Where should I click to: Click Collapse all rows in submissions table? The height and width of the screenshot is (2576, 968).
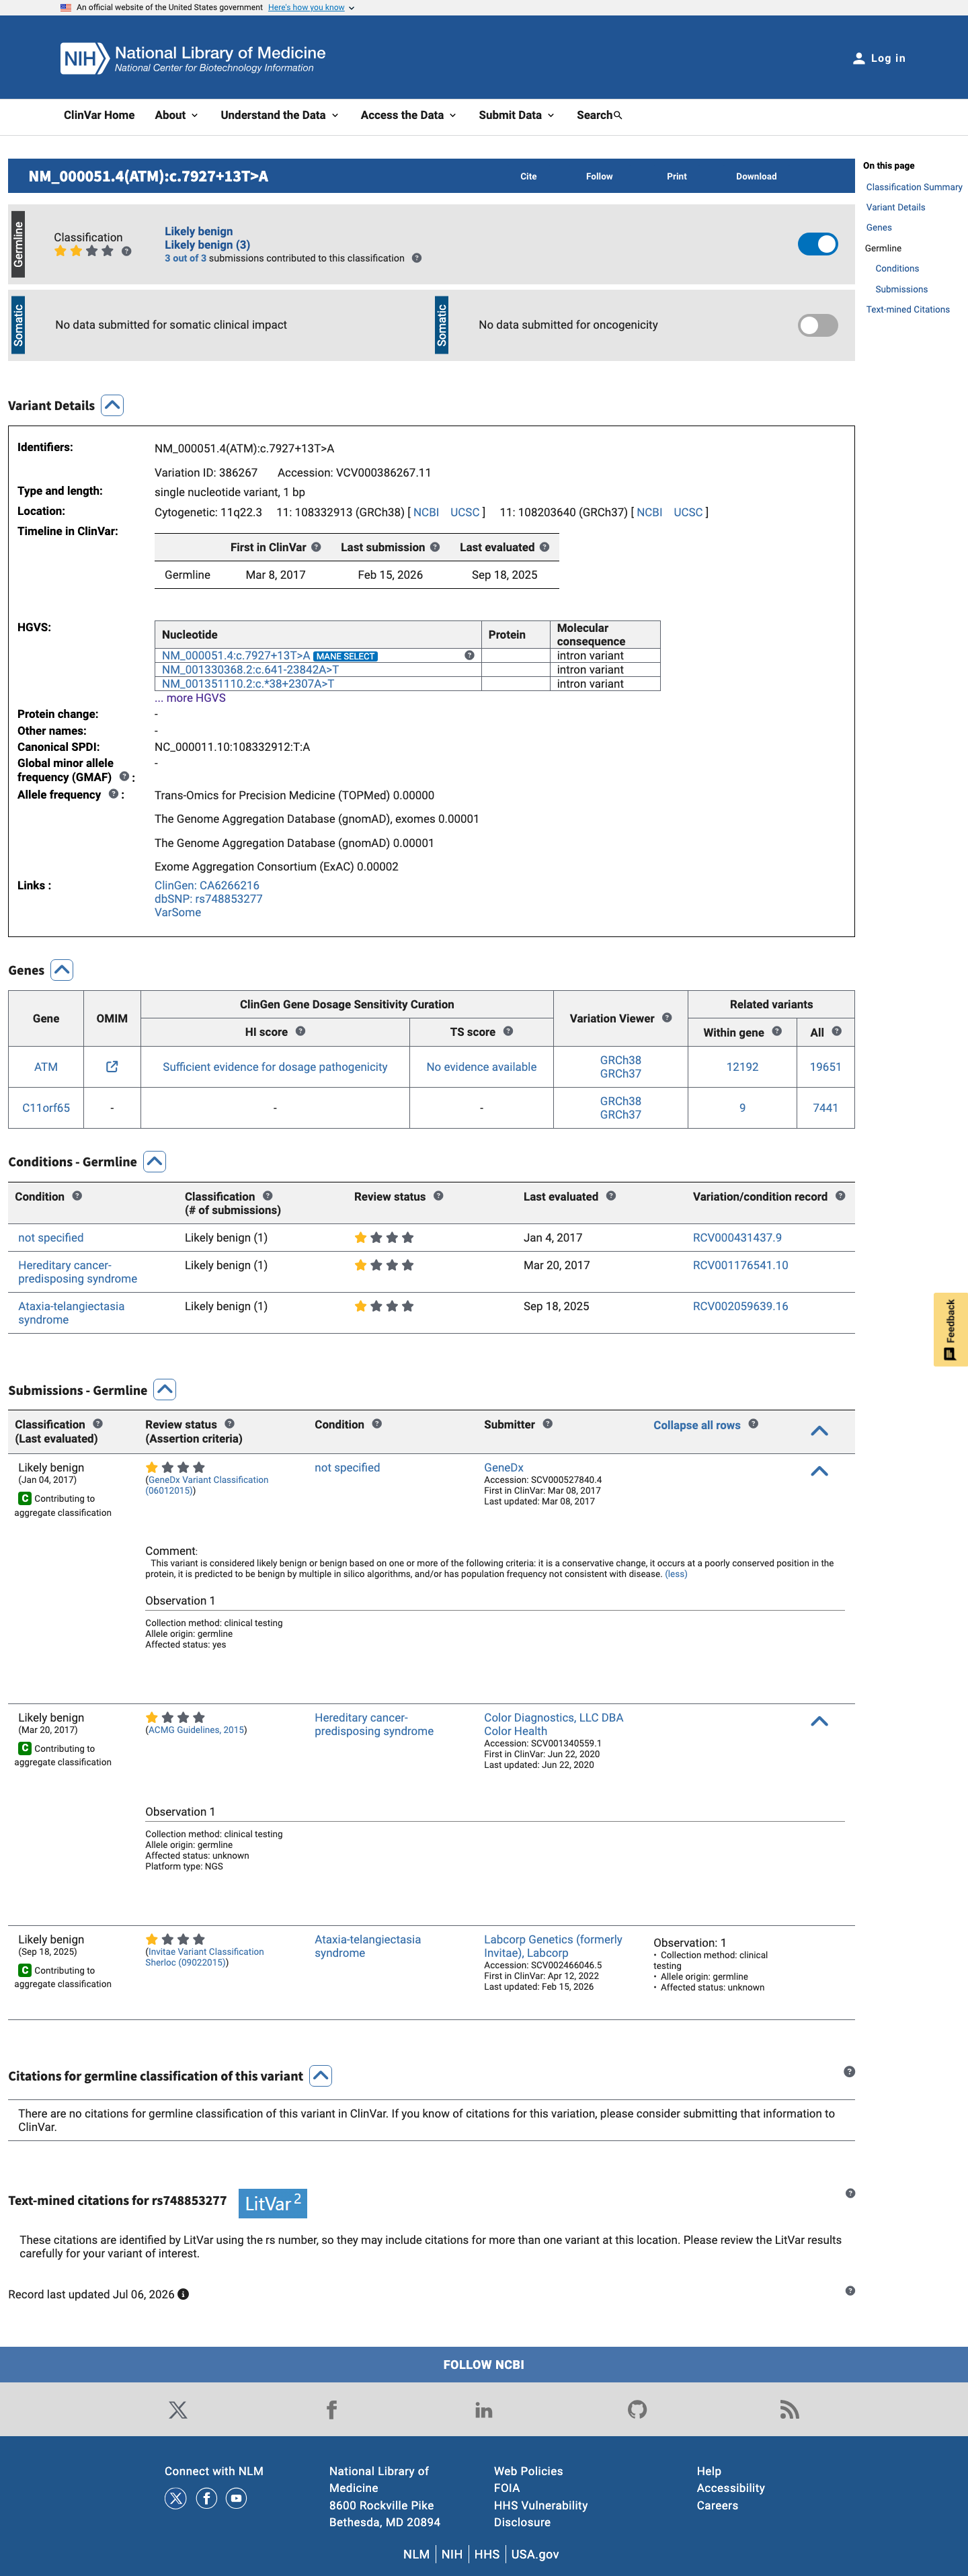point(697,1425)
